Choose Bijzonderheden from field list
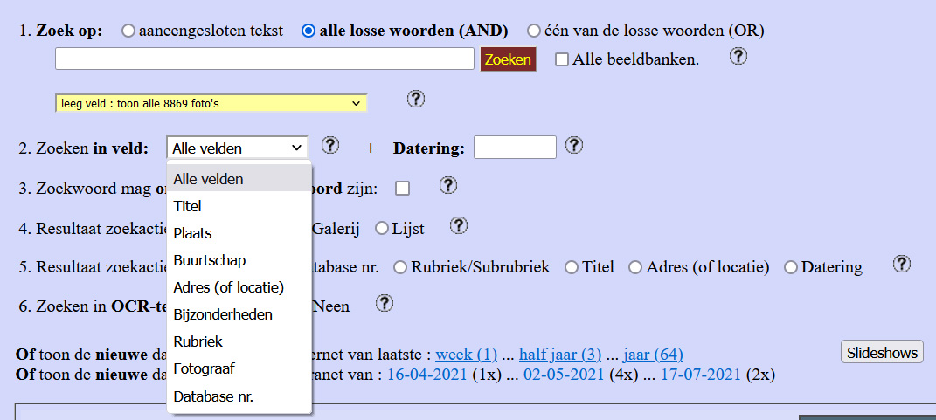 [x=239, y=314]
